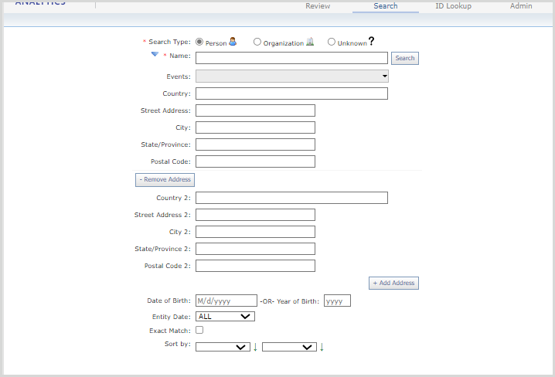Focus the Date of Birth M/d/yyyy field
Viewport: 555px width, 377px height.
[226, 301]
